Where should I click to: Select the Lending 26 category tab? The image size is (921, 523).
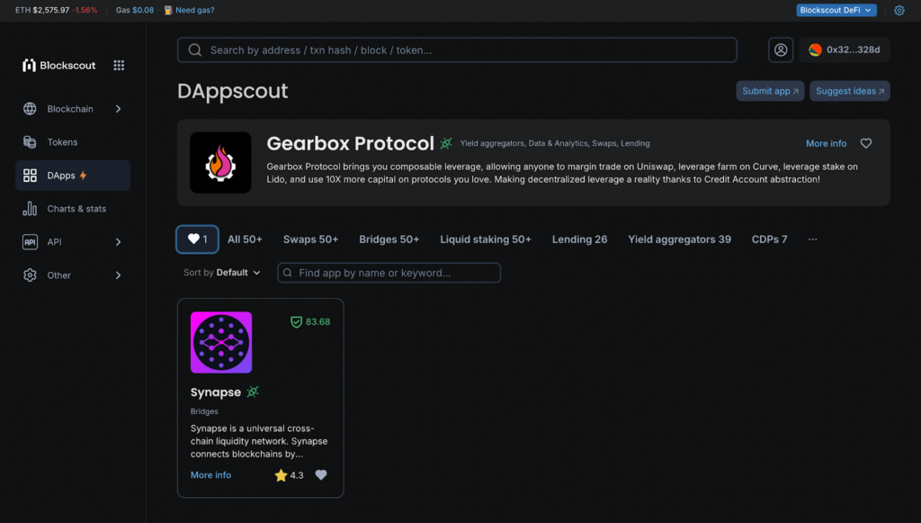[580, 239]
